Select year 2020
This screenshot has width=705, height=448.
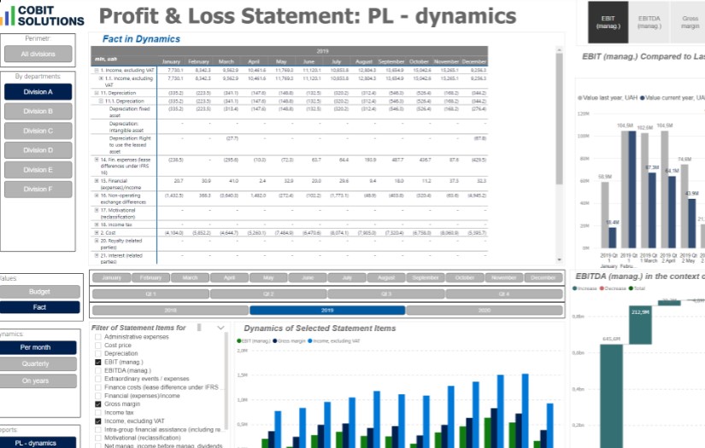click(x=485, y=311)
